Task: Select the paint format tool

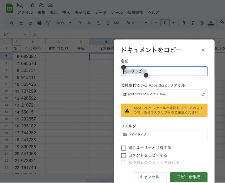Action: [x=48, y=23]
